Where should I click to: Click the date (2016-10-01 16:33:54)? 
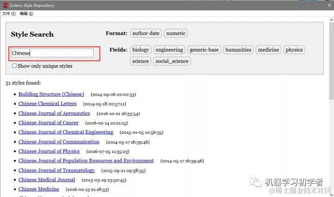pos(118,113)
